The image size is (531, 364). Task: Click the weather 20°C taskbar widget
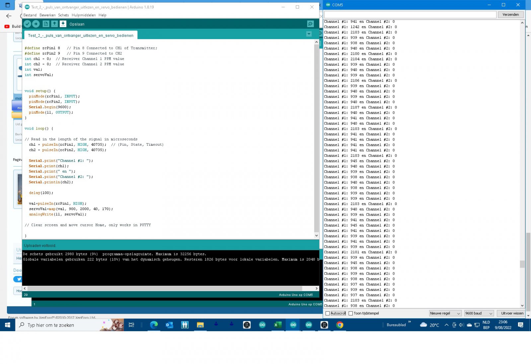click(429, 325)
